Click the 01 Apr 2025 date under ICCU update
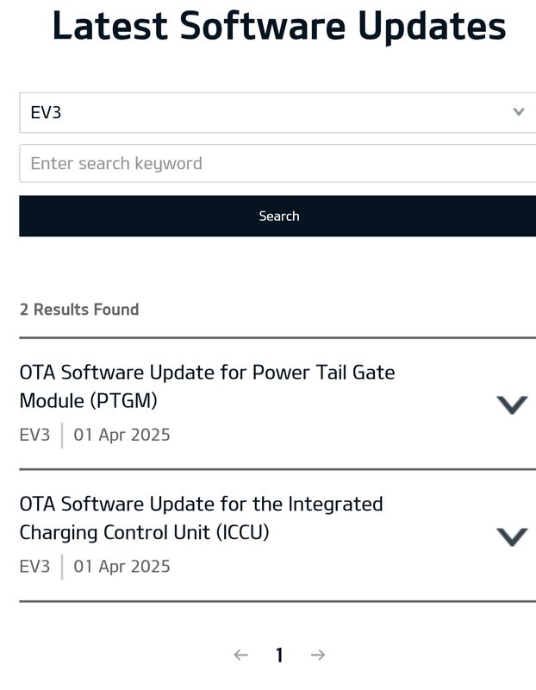536x690 pixels. point(122,567)
